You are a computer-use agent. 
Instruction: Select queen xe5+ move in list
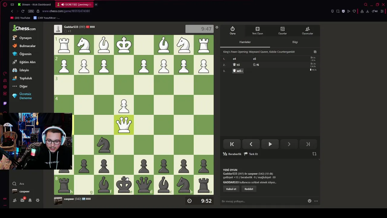click(x=238, y=71)
